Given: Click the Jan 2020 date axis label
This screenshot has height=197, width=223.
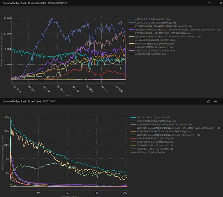Looking at the screenshot, I should (x=90, y=89).
